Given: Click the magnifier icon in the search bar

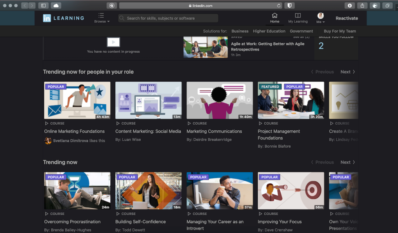Looking at the screenshot, I should tap(122, 18).
